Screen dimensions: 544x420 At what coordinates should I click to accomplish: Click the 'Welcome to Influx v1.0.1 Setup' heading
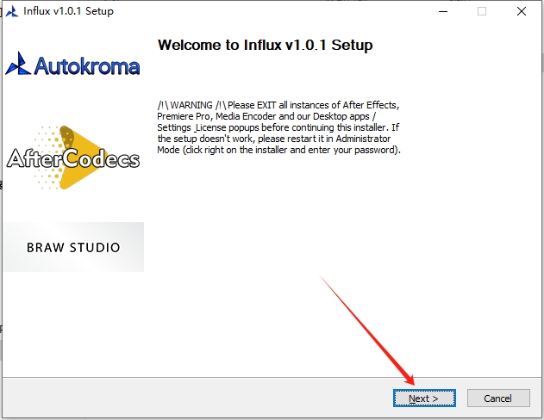coord(265,45)
